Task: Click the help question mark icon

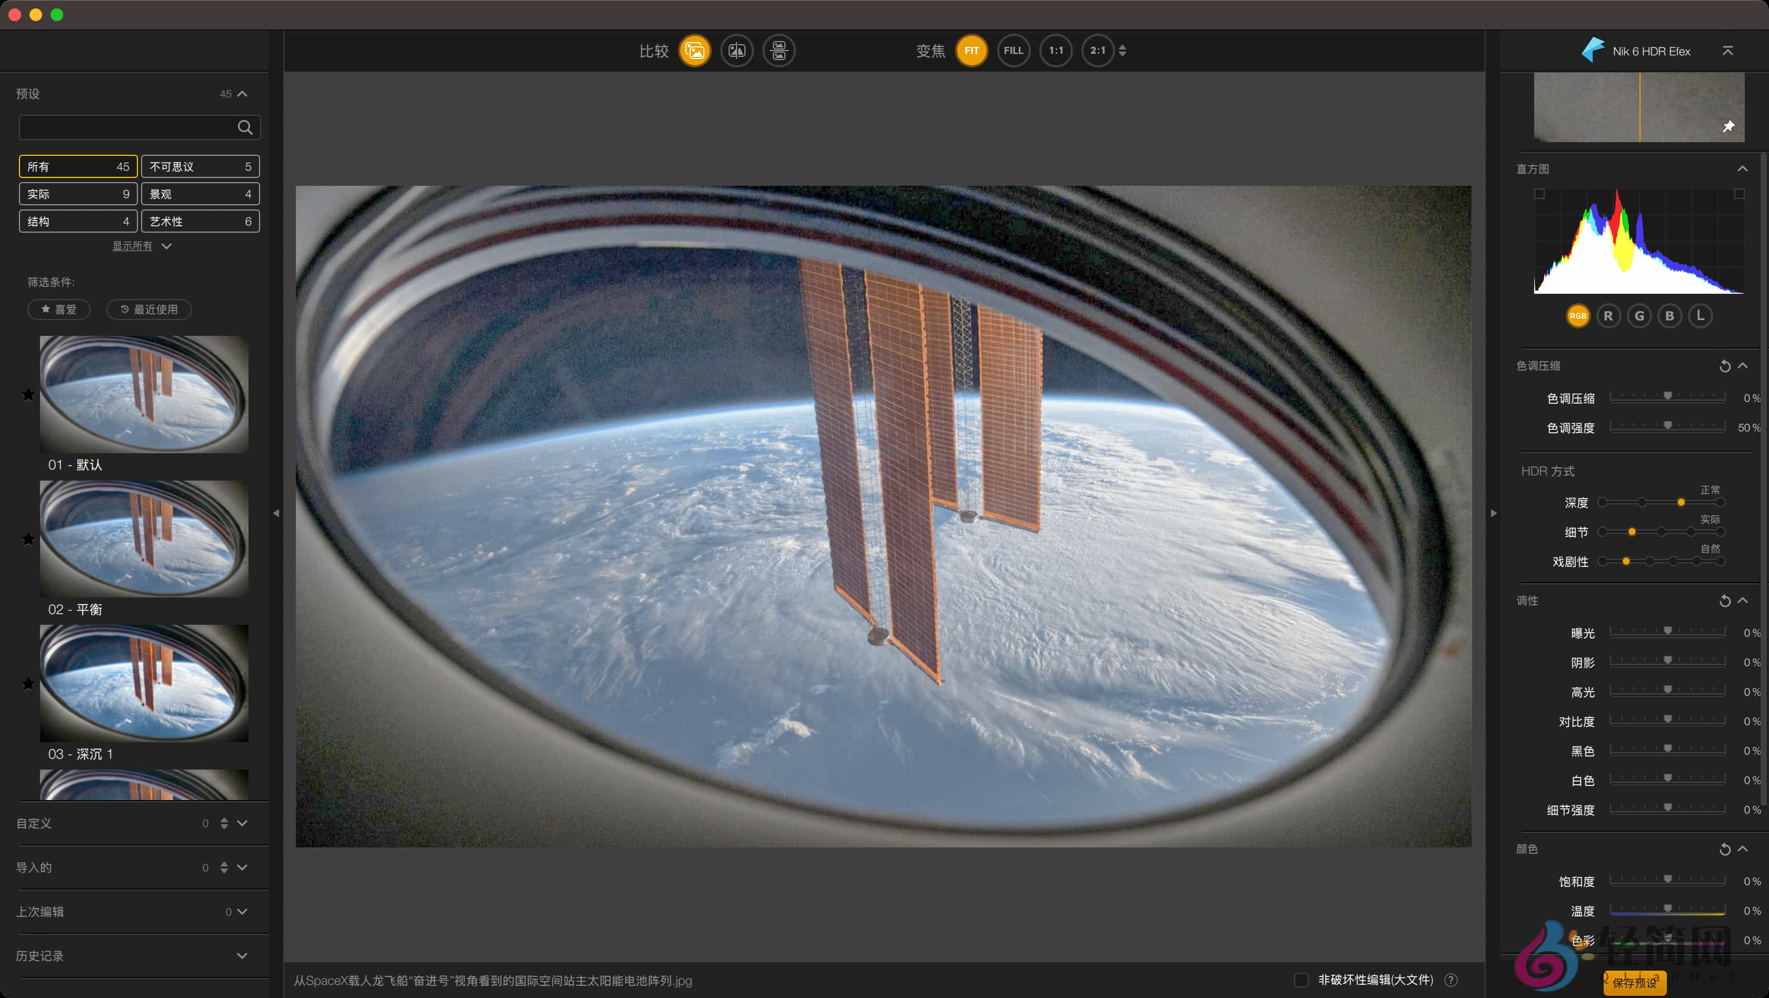Action: tap(1450, 980)
